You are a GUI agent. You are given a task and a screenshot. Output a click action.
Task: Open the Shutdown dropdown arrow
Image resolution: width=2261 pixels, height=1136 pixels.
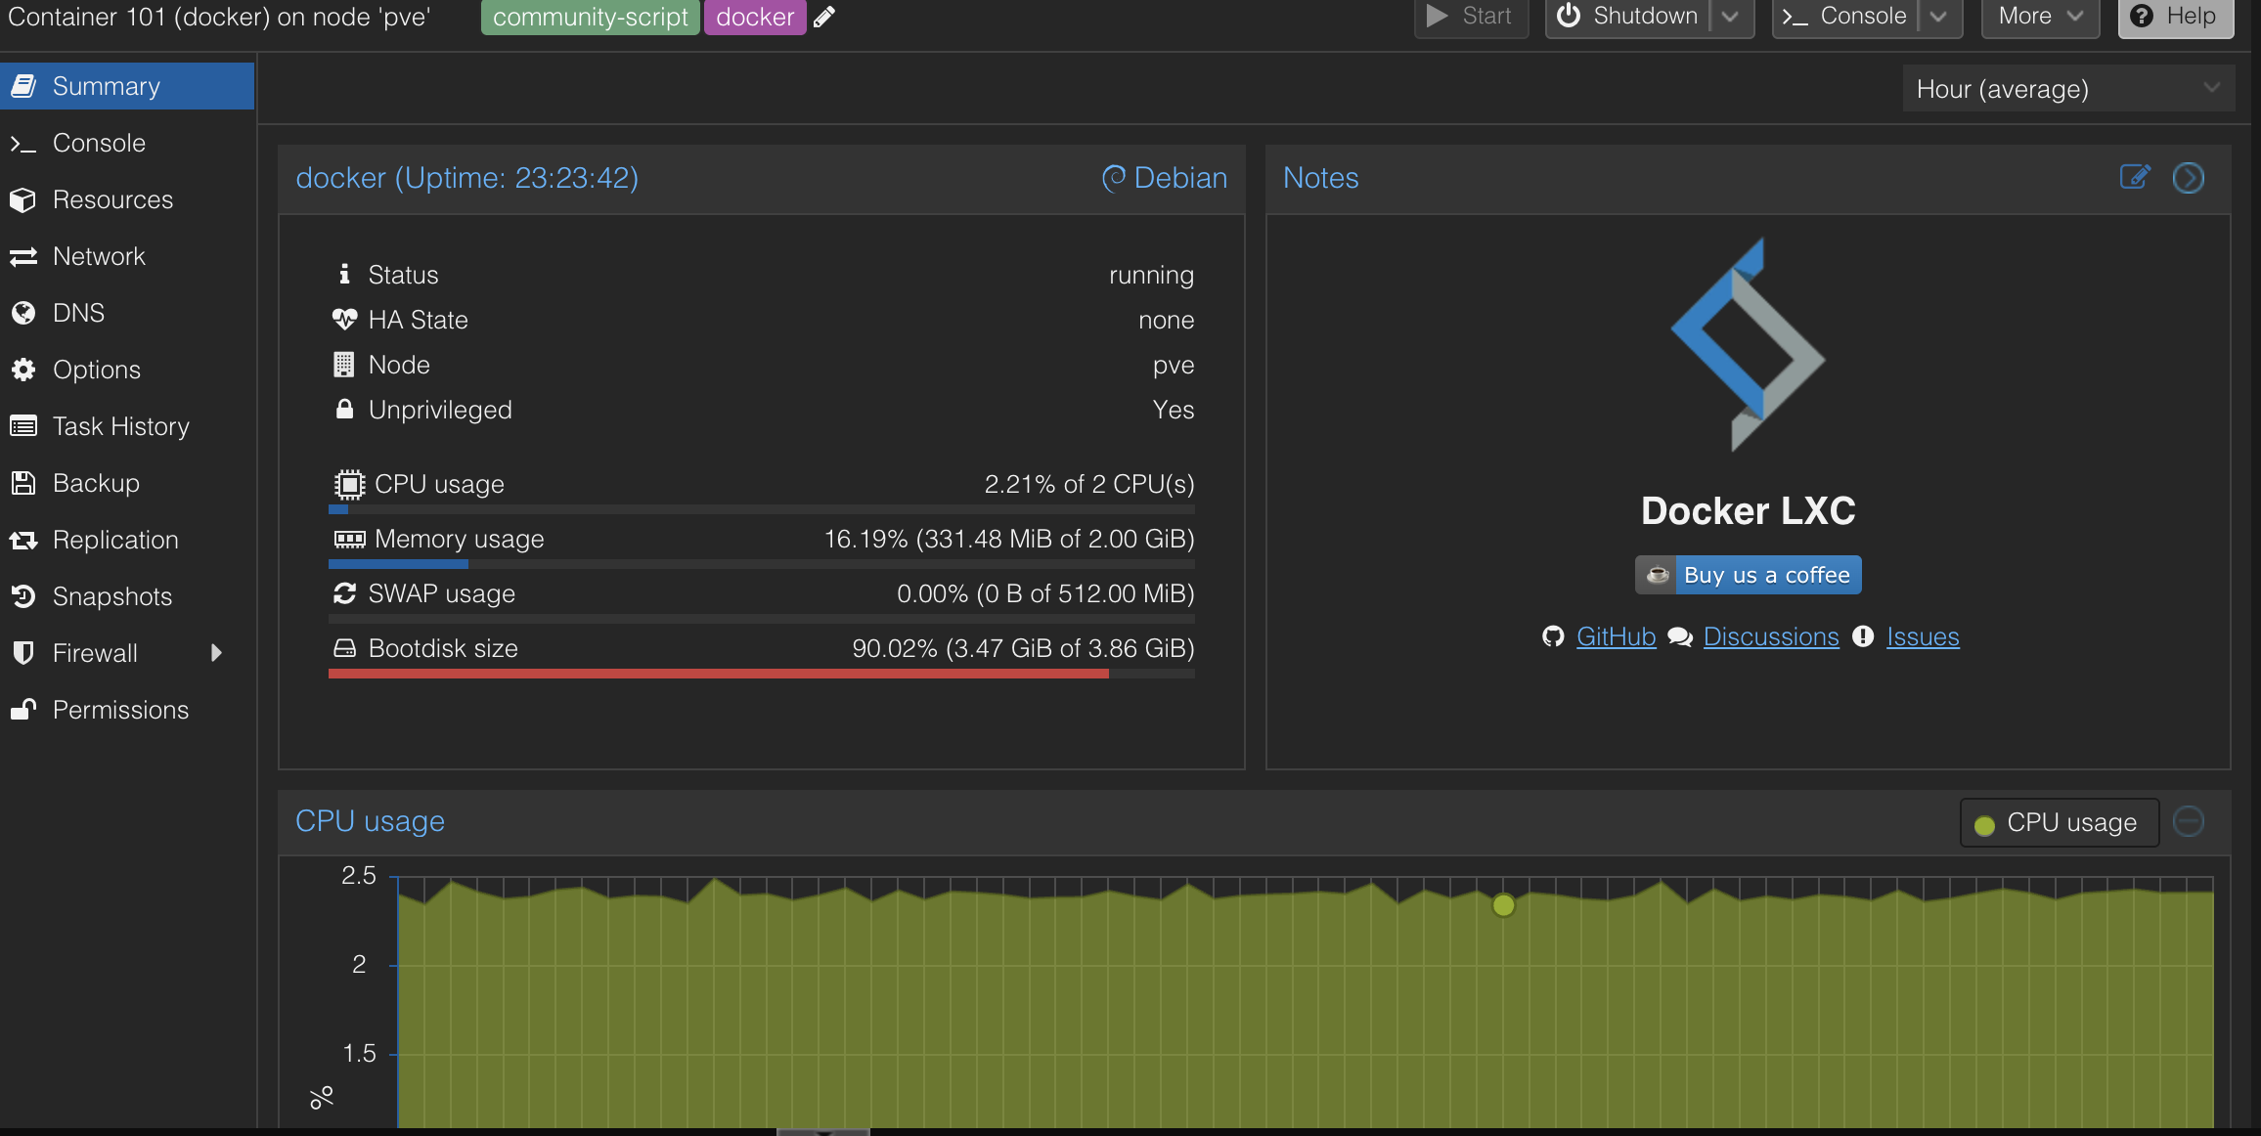[x=1731, y=17]
